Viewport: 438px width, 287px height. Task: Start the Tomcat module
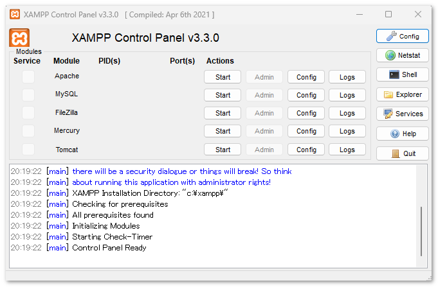pyautogui.click(x=223, y=150)
